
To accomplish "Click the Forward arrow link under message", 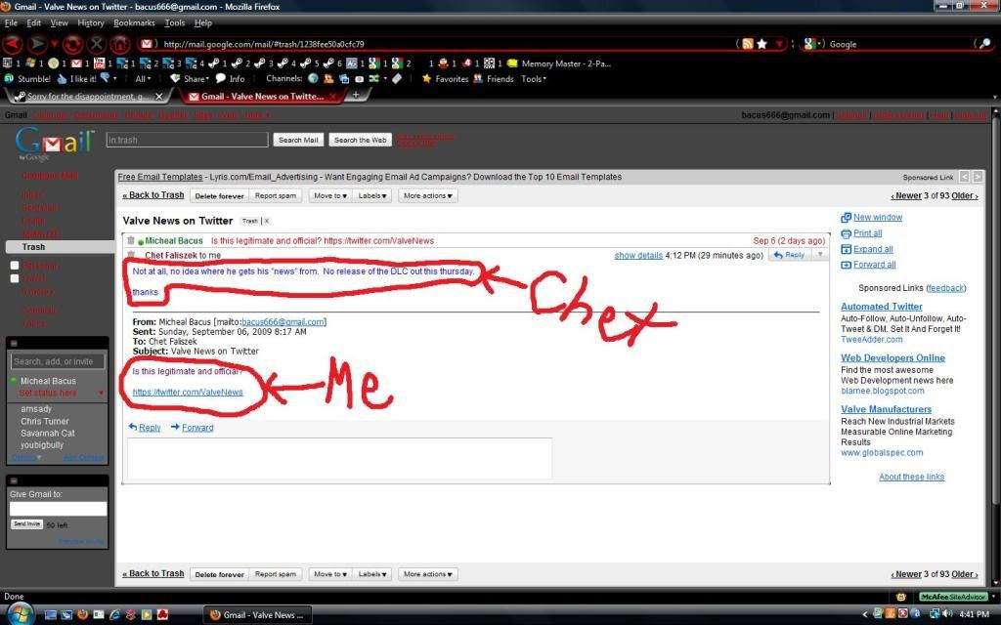I will [x=193, y=428].
